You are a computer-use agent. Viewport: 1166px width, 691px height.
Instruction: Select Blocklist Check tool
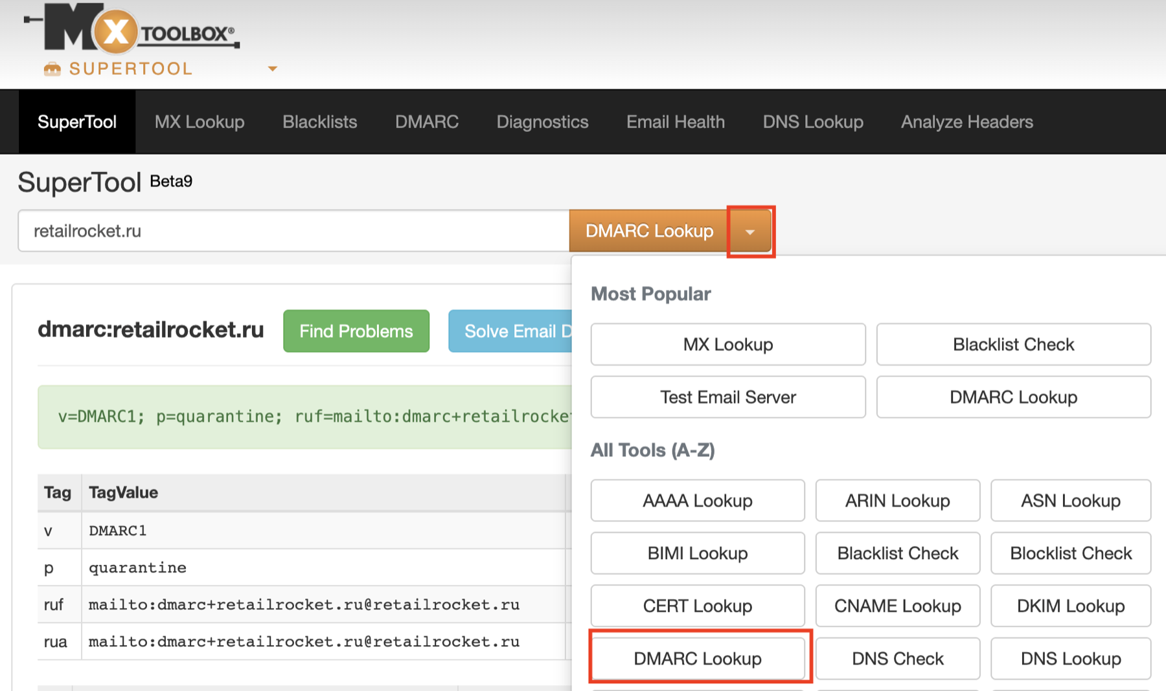tap(1071, 553)
